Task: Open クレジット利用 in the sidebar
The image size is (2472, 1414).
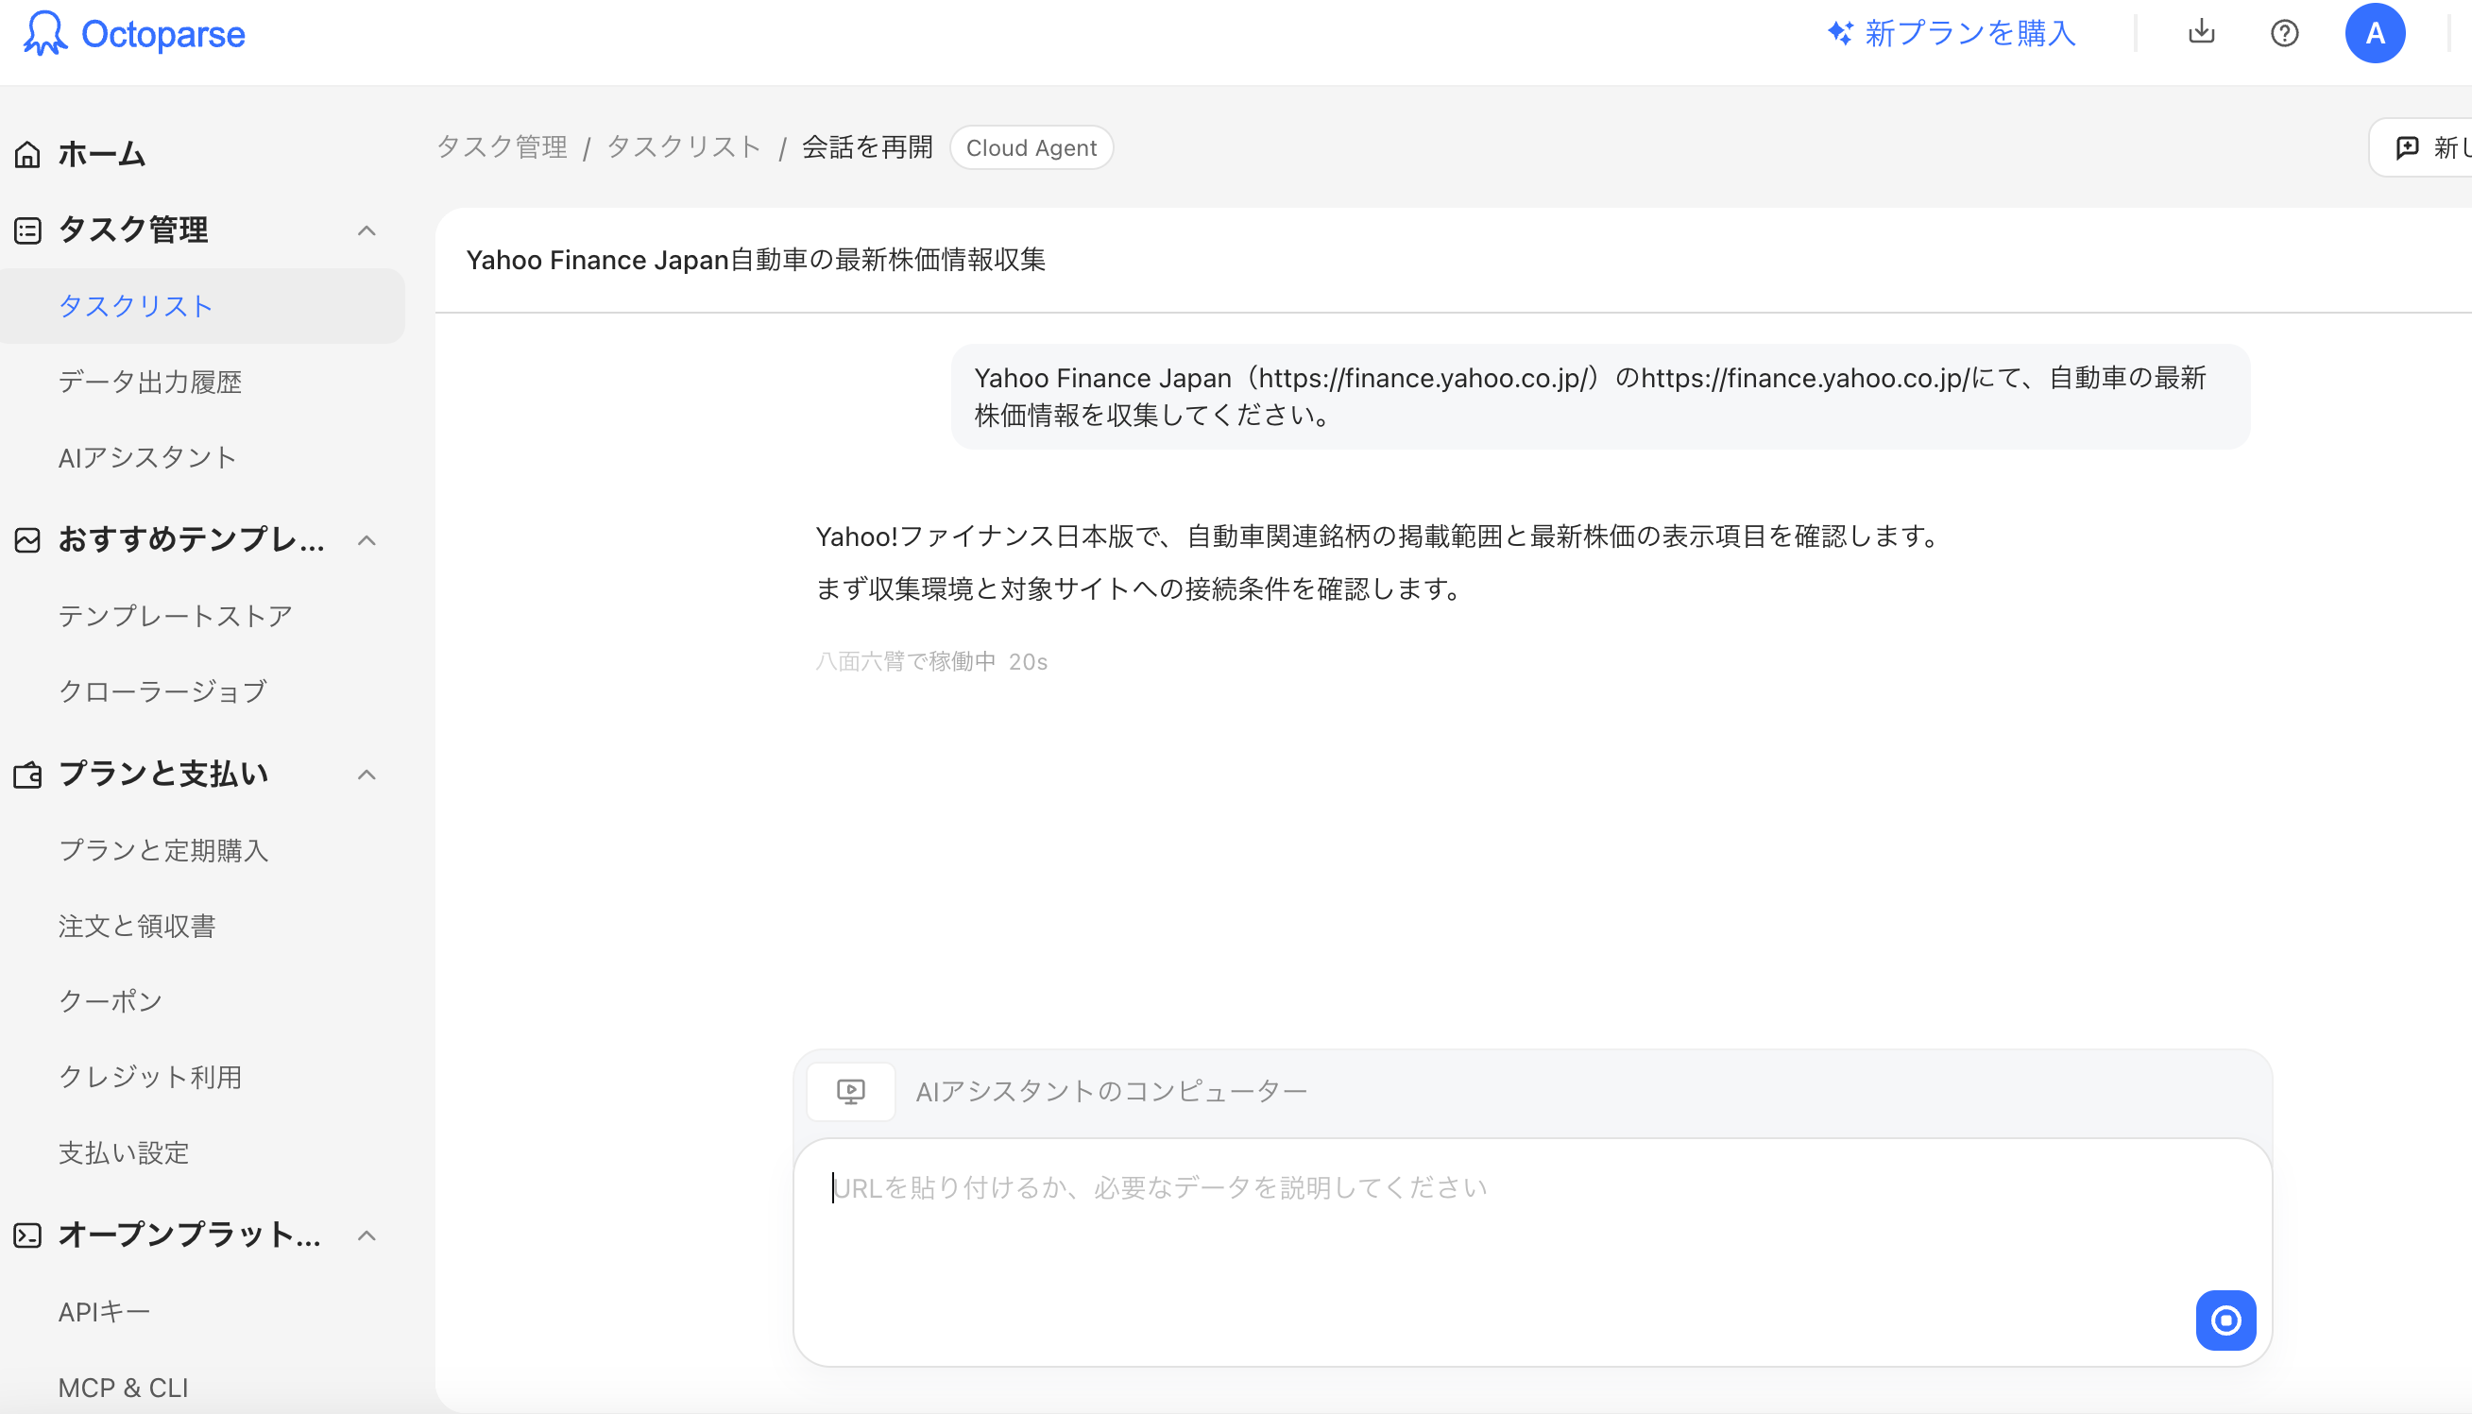Action: click(x=150, y=1077)
